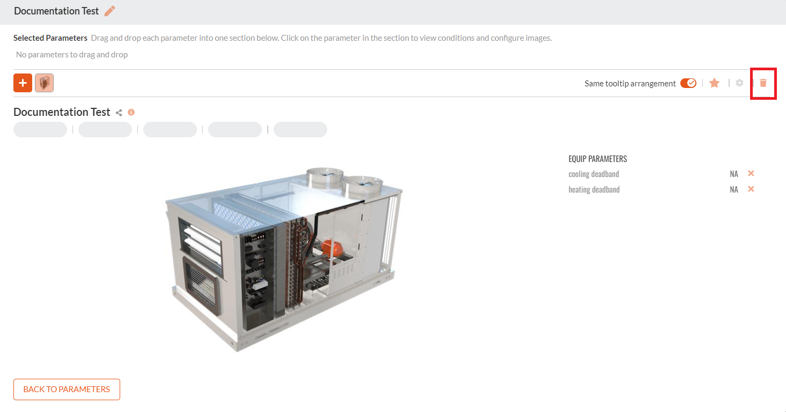Viewport: 786px width, 412px height.
Task: Click the pencil icon to rename Documentation Test
Action: [109, 11]
